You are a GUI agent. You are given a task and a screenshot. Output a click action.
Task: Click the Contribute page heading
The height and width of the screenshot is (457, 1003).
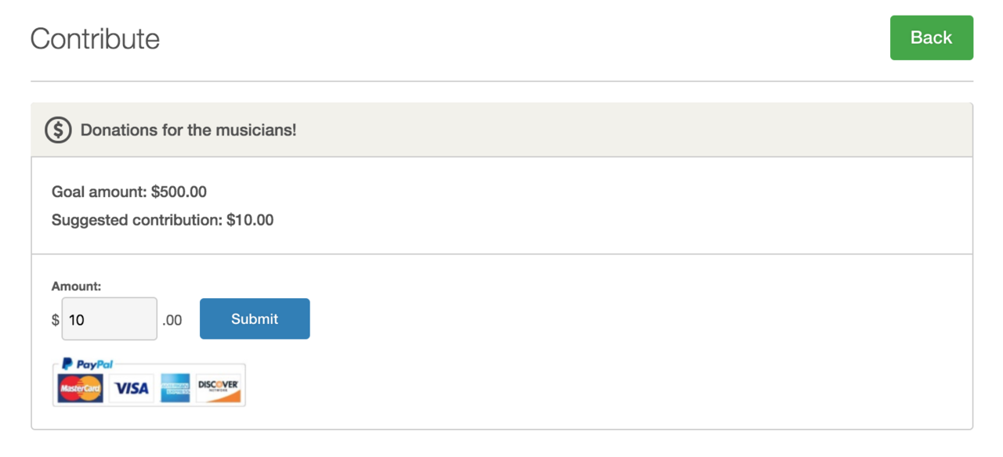click(95, 38)
